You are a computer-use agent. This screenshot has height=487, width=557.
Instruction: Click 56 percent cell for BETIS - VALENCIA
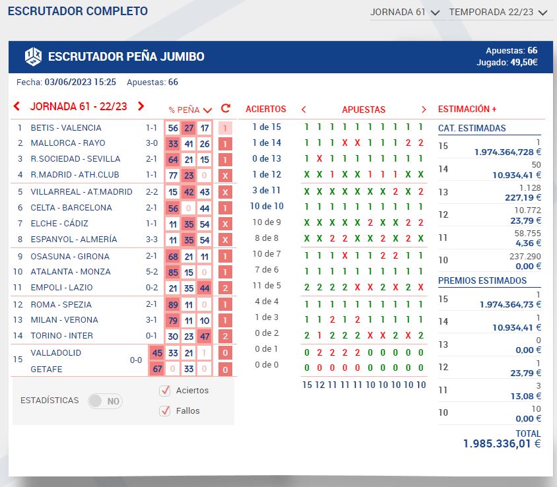(173, 128)
